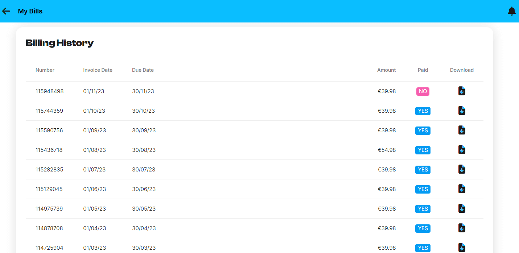Image resolution: width=519 pixels, height=253 pixels.
Task: Download invoice 115948498
Action: (462, 91)
